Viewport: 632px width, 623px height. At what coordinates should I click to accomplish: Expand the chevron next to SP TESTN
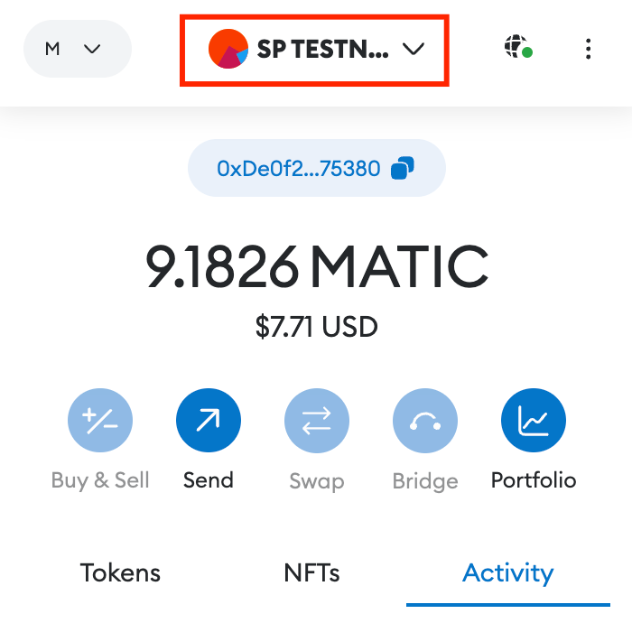[414, 50]
